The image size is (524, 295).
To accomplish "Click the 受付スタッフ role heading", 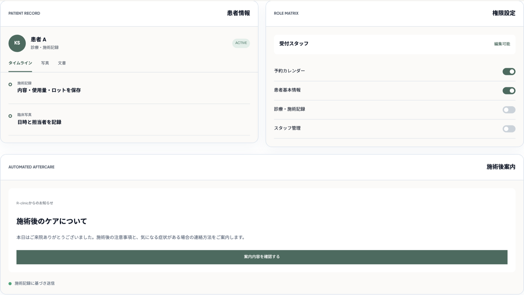I will tap(294, 44).
